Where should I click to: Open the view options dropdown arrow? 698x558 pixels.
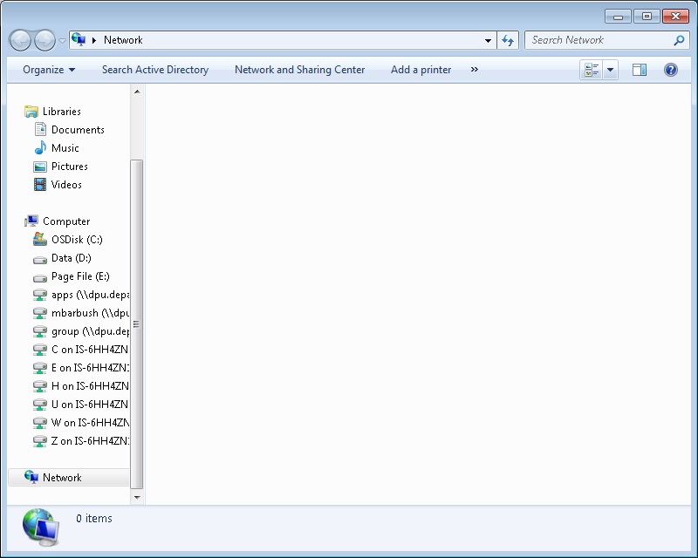click(x=611, y=70)
